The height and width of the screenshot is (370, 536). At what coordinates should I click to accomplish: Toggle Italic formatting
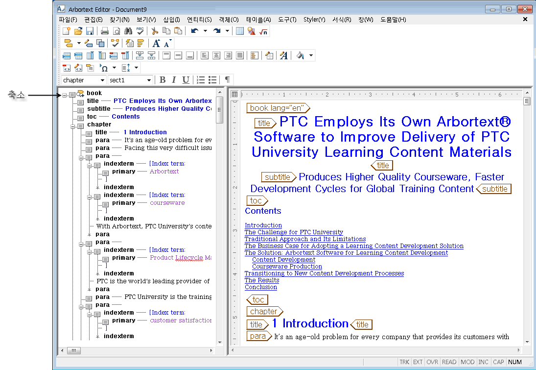click(x=174, y=80)
